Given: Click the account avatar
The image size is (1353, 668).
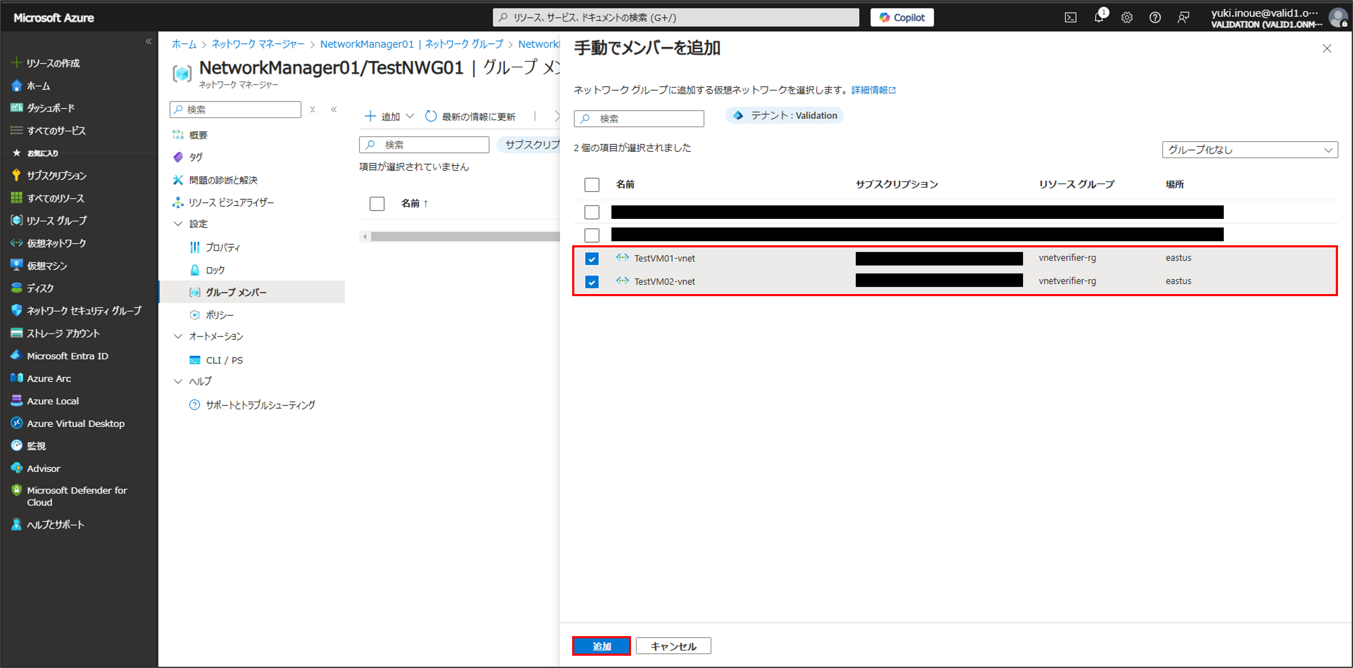Looking at the screenshot, I should tap(1338, 17).
